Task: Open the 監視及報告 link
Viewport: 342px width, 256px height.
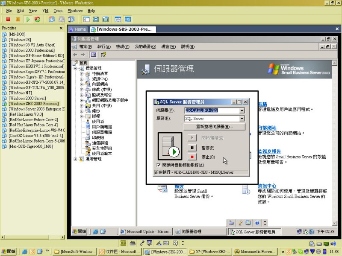Action: (x=269, y=151)
